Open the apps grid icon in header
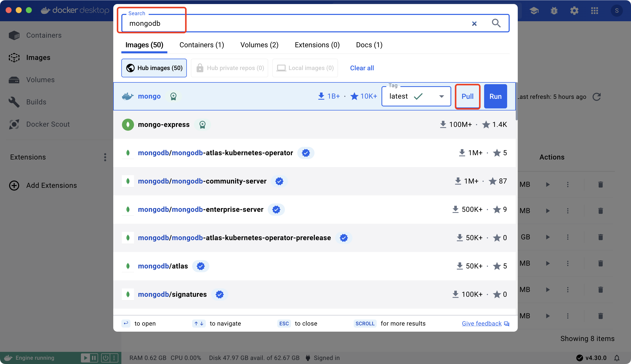Screen dimensions: 631x364 click(x=595, y=11)
